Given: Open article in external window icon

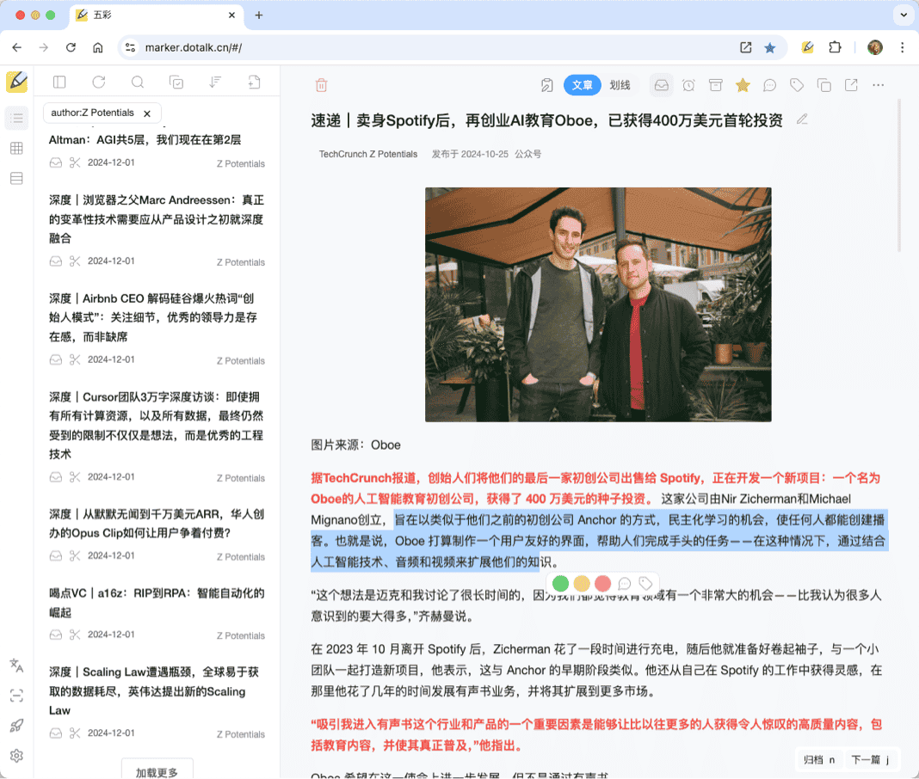Looking at the screenshot, I should 851,85.
